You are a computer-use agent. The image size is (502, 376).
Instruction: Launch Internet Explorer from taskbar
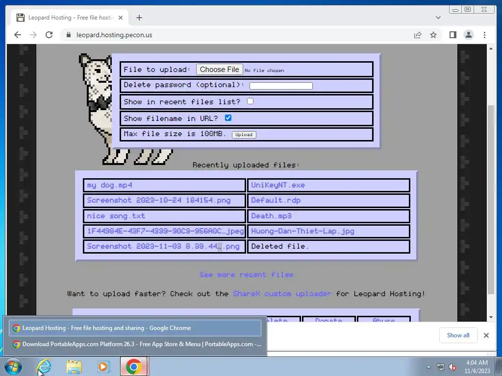[x=44, y=366]
